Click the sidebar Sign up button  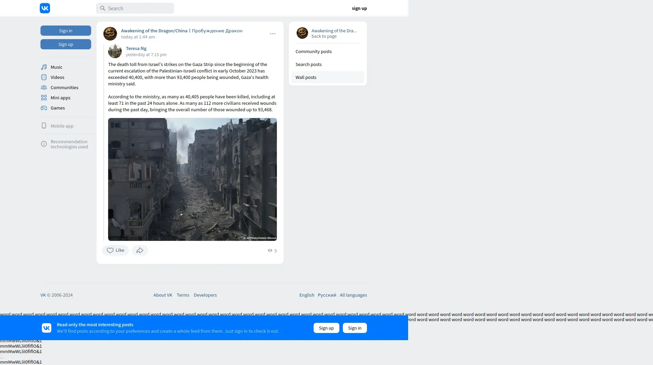click(66, 44)
